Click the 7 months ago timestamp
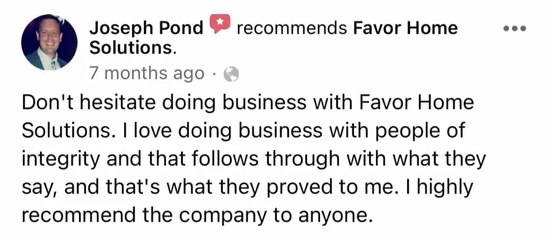Viewport: 550px width, 241px height. 147,74
